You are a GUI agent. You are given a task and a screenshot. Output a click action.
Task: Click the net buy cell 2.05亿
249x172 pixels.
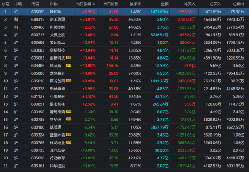click(190, 66)
